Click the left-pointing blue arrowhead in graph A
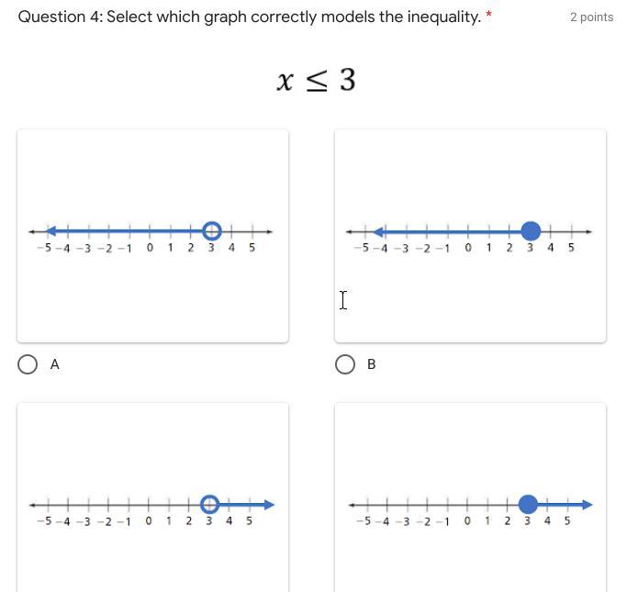 click(50, 231)
